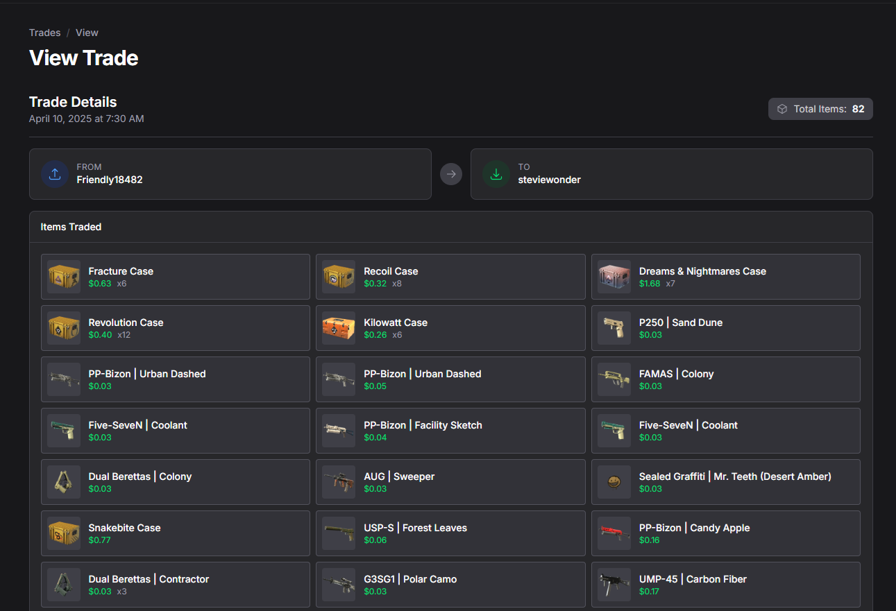Click the View breadcrumb item
The height and width of the screenshot is (611, 896).
[x=87, y=33]
